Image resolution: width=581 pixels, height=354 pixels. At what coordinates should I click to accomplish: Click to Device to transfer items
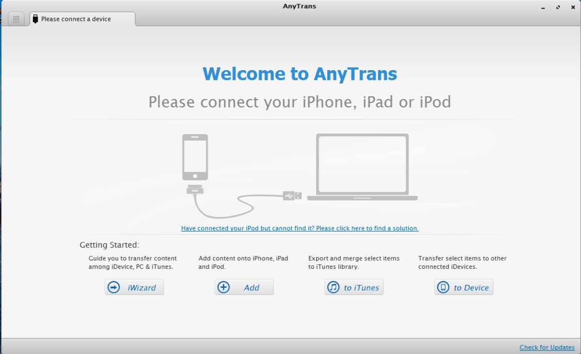463,287
